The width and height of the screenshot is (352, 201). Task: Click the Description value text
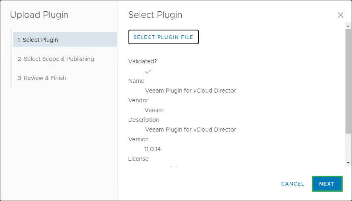(190, 130)
